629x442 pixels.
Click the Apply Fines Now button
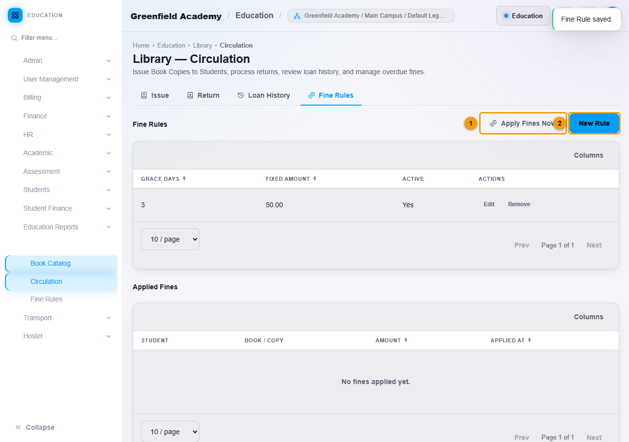(x=523, y=123)
